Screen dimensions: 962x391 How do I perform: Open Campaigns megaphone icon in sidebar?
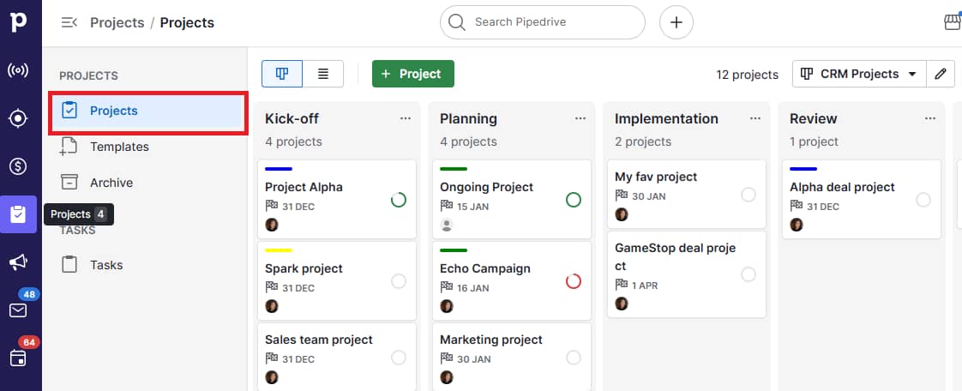(18, 262)
